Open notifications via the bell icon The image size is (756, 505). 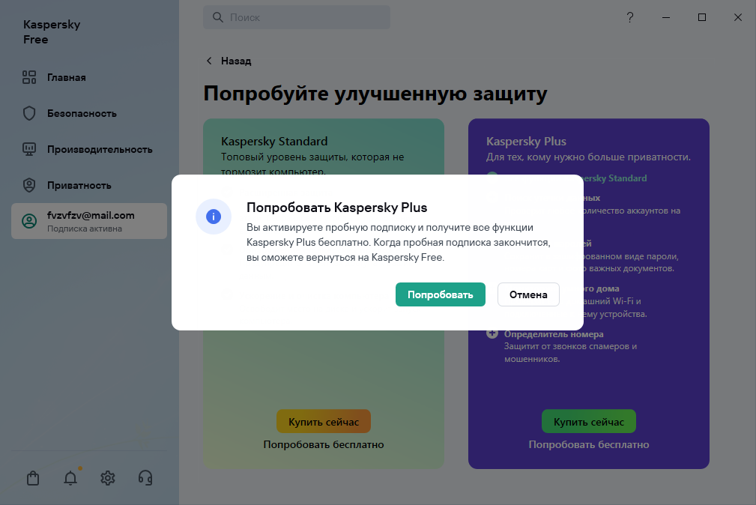(x=70, y=478)
